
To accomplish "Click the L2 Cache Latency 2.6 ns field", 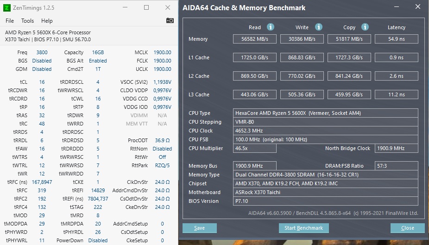I will click(397, 76).
